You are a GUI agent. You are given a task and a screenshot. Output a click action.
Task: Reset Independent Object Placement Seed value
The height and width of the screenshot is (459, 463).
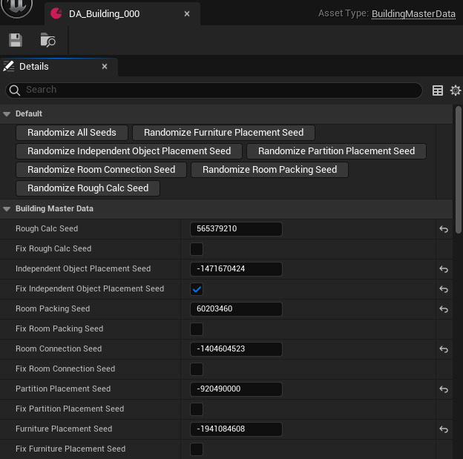444,269
